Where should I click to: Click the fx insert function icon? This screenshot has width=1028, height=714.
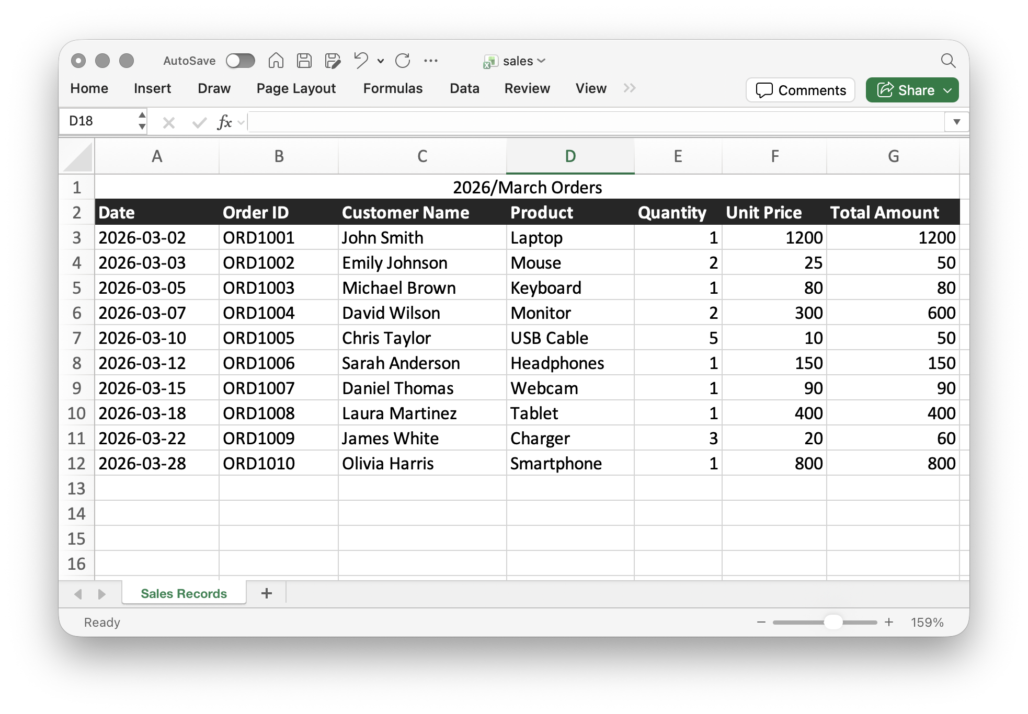coord(224,122)
